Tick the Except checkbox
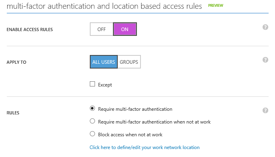 pyautogui.click(x=93, y=84)
